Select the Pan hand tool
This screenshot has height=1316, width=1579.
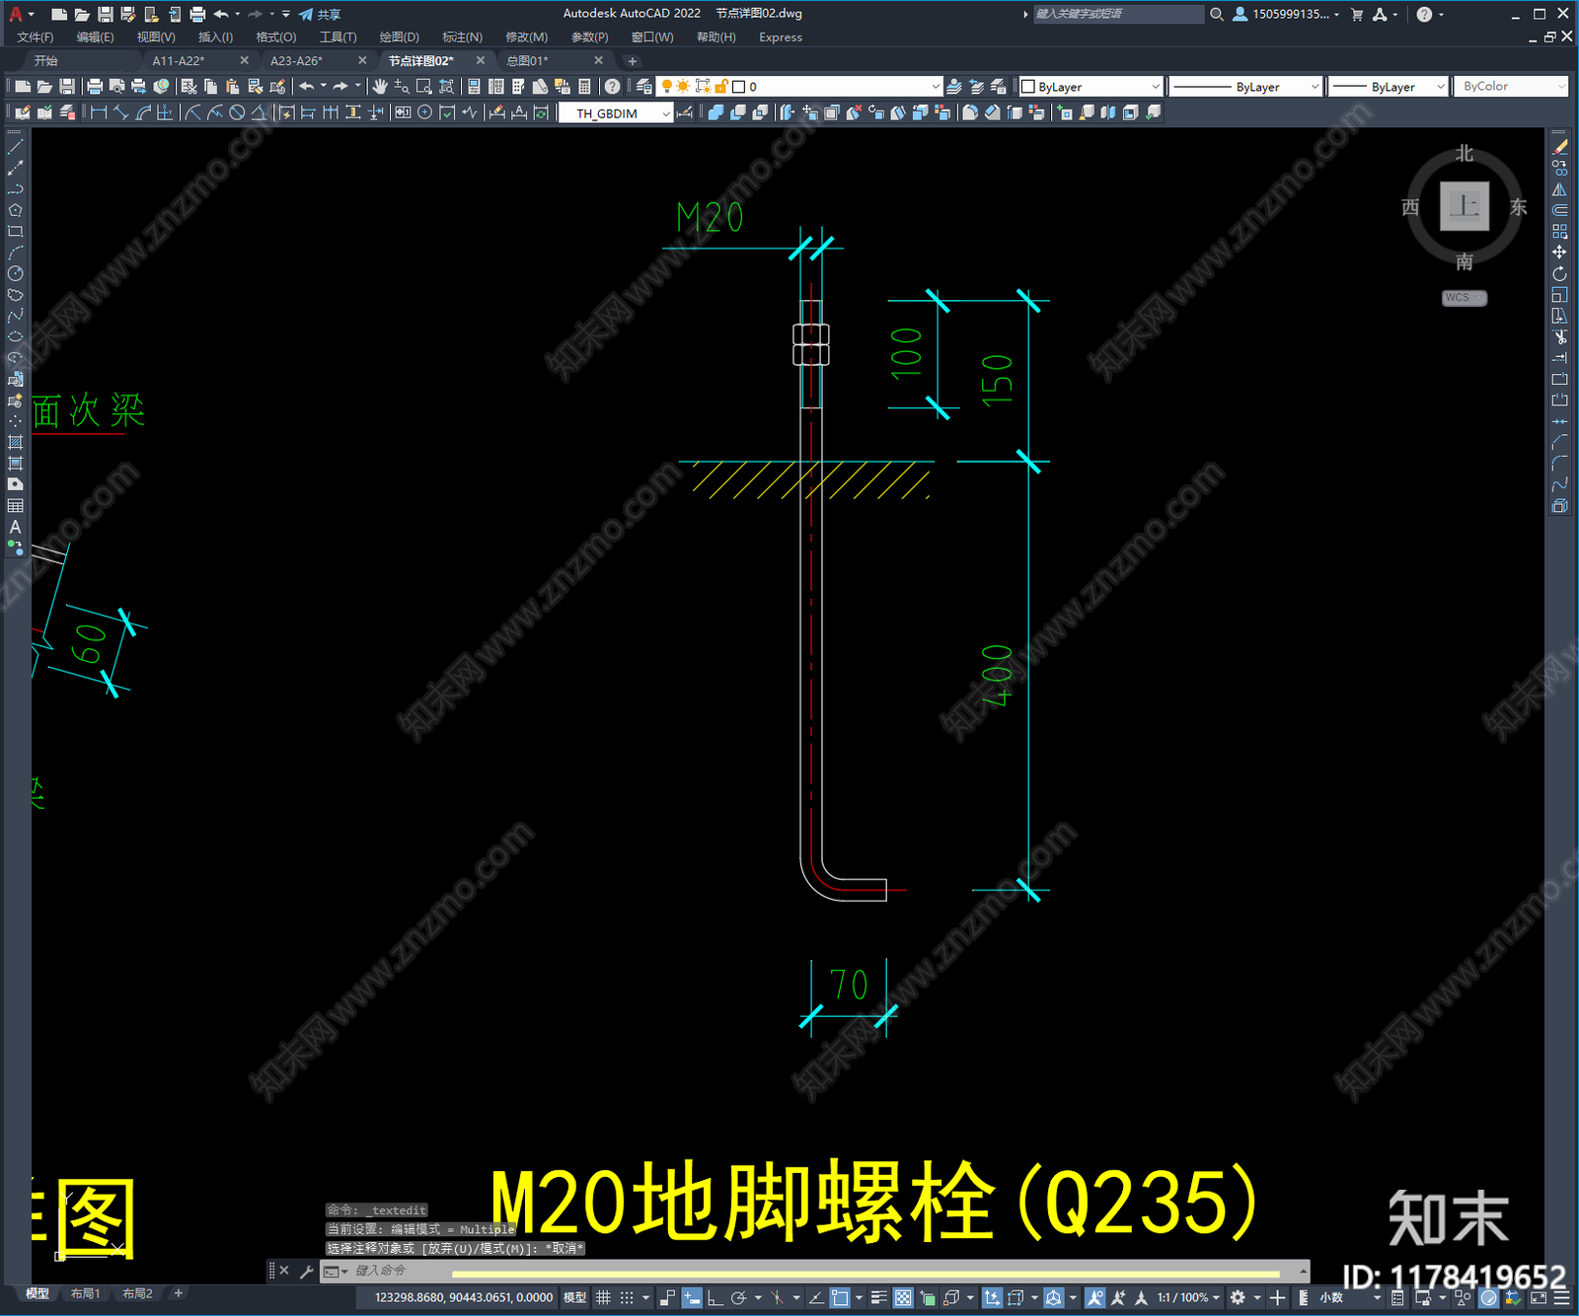(380, 87)
